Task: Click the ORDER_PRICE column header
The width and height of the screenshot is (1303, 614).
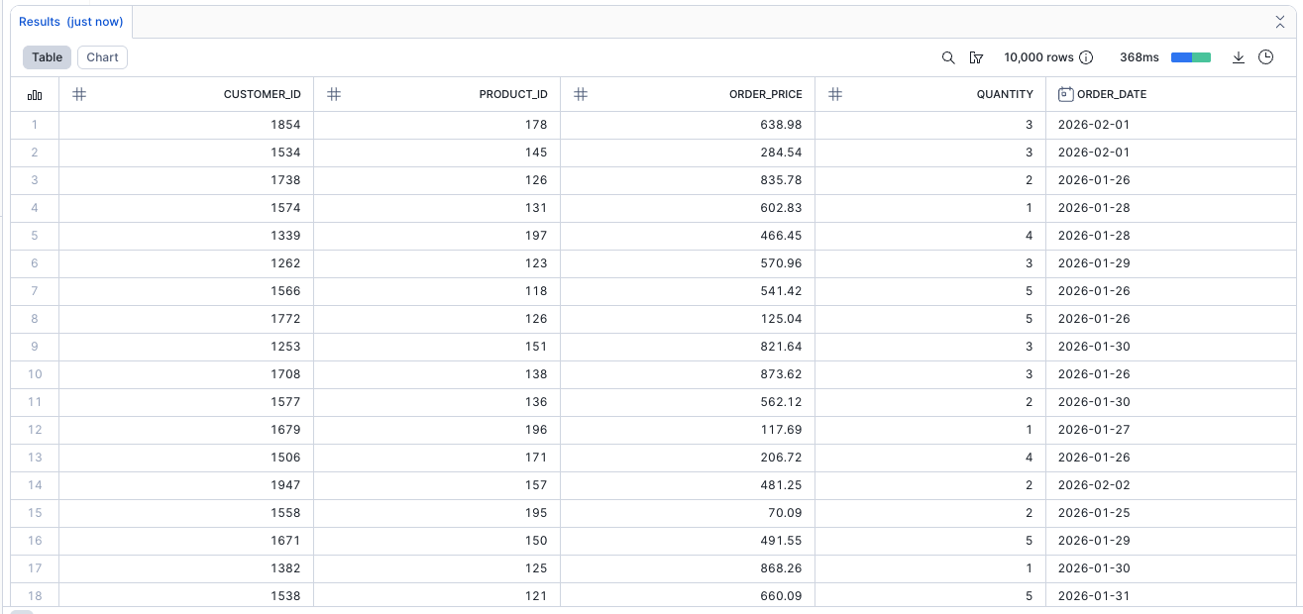Action: (765, 94)
